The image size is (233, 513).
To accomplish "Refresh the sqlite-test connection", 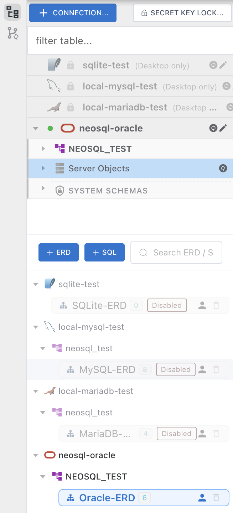I will (x=213, y=65).
